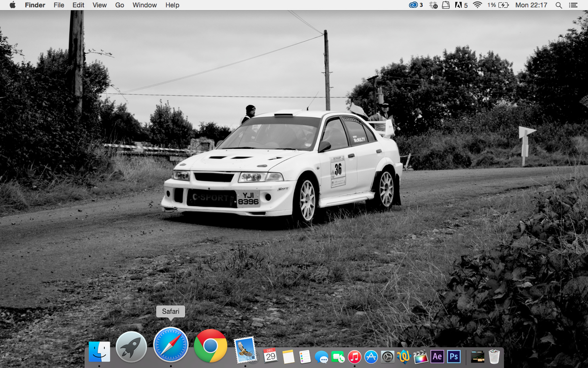The height and width of the screenshot is (368, 588).
Task: Open iTunes music icon in Dock
Action: click(355, 357)
